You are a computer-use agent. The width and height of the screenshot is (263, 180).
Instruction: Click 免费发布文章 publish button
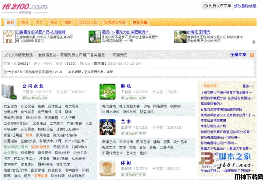(217, 6)
